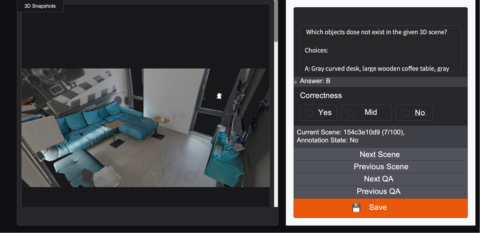Select the No correctness radio button
The height and width of the screenshot is (233, 480).
click(405, 113)
